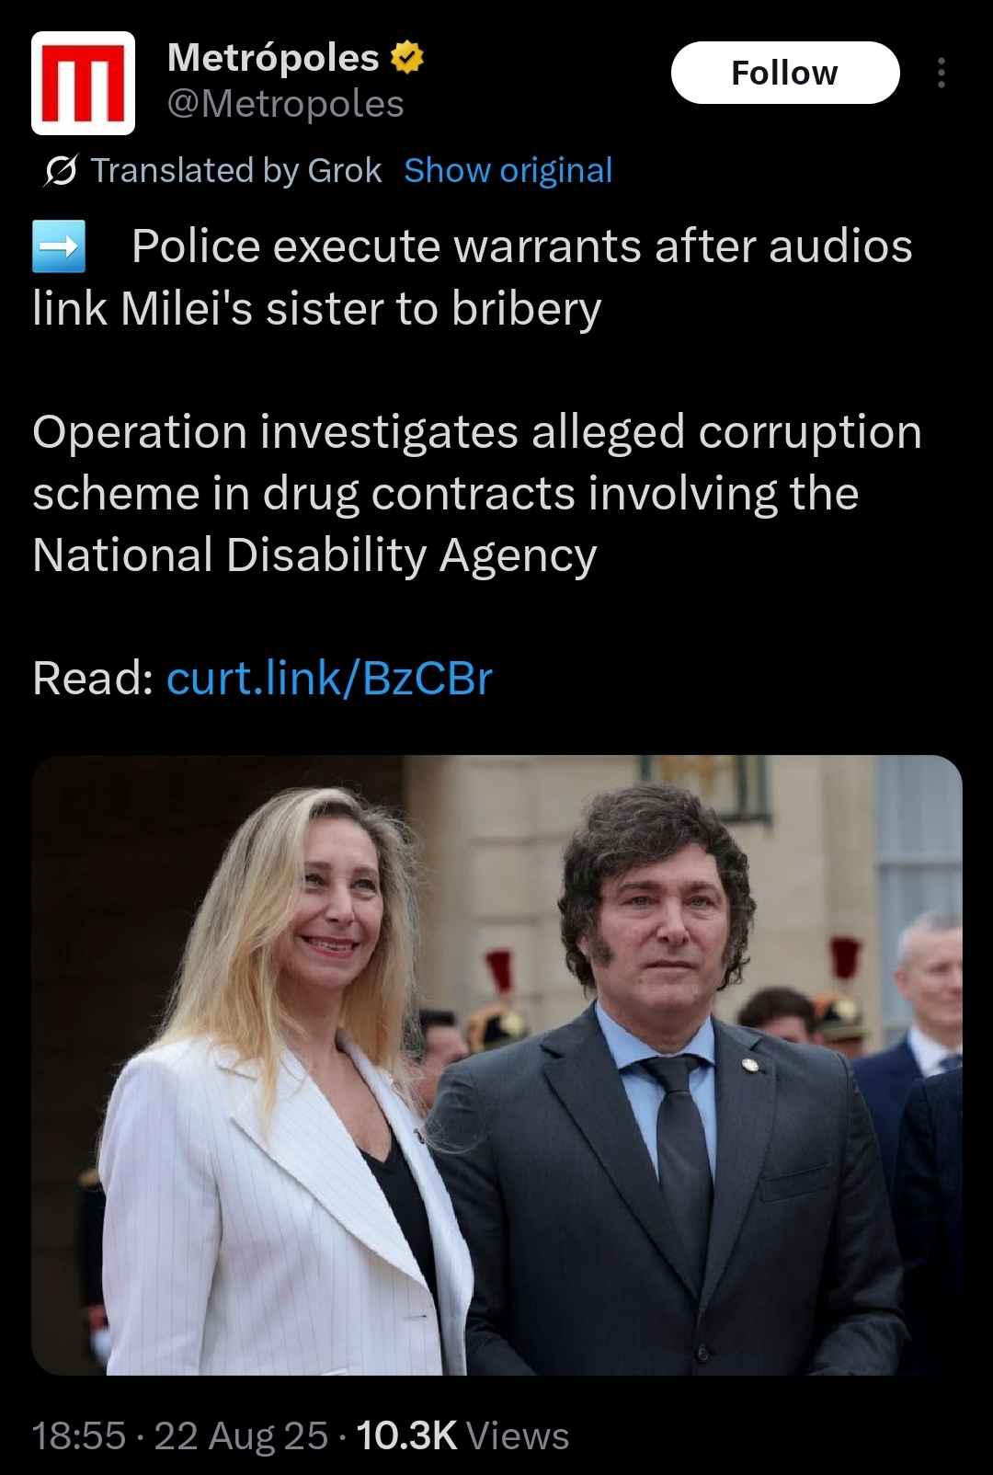Follow the Metrópoles account
The height and width of the screenshot is (1475, 993).
click(785, 73)
